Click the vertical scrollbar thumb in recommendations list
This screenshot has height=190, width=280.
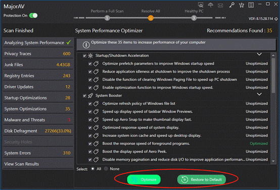[273, 75]
